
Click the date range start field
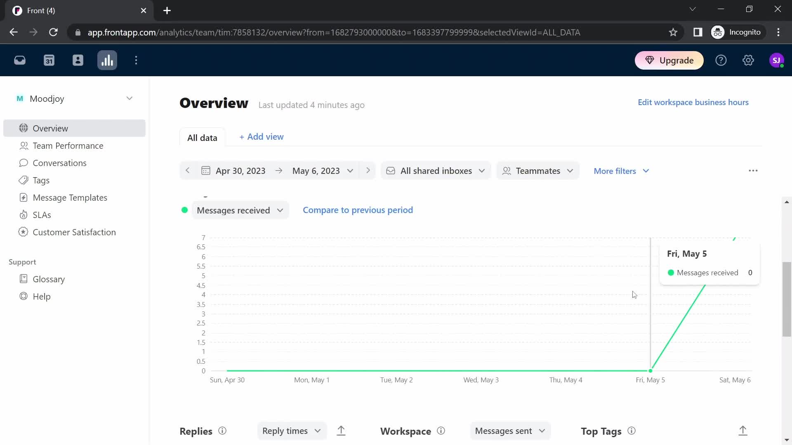(240, 171)
